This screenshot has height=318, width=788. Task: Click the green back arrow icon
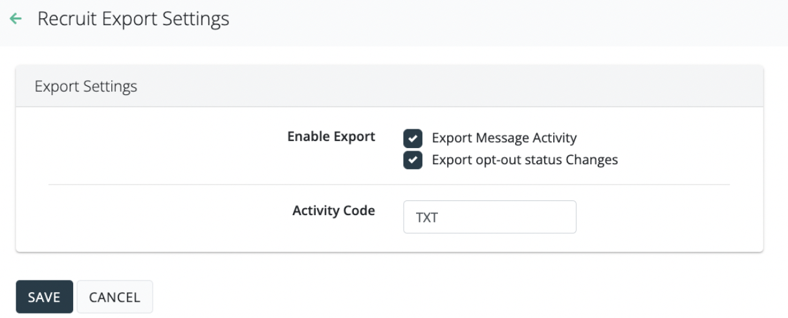[x=16, y=20]
